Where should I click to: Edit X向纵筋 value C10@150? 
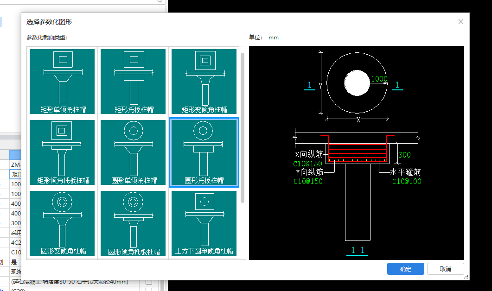click(307, 164)
